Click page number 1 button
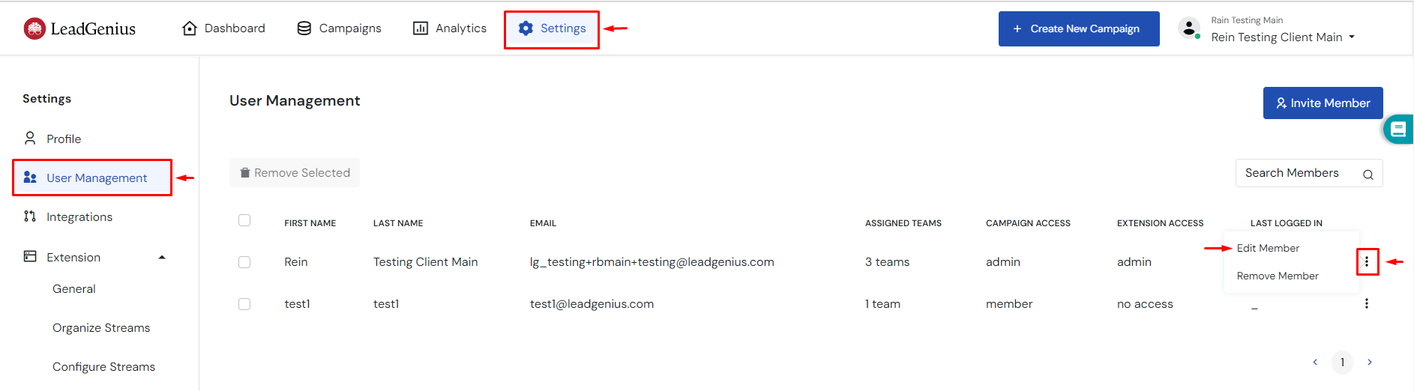Screen dimensions: 1414x391 pos(1342,362)
